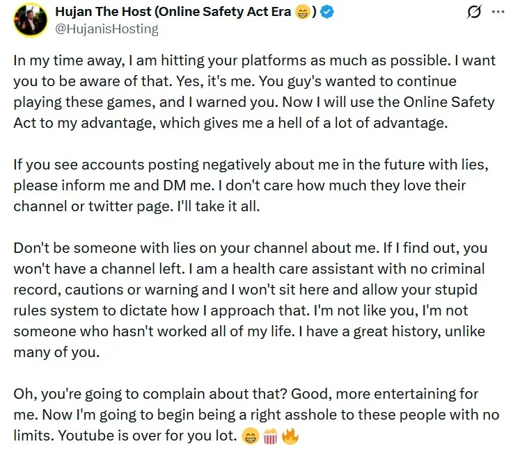This screenshot has height=453, width=520.
Task: Click the popcorn emoji at post end
Action: [x=270, y=436]
